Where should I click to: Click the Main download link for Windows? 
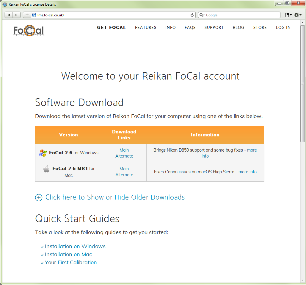(124, 150)
